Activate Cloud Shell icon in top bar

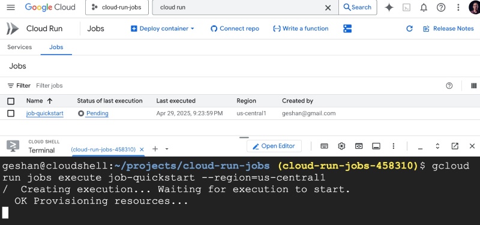coord(406,8)
